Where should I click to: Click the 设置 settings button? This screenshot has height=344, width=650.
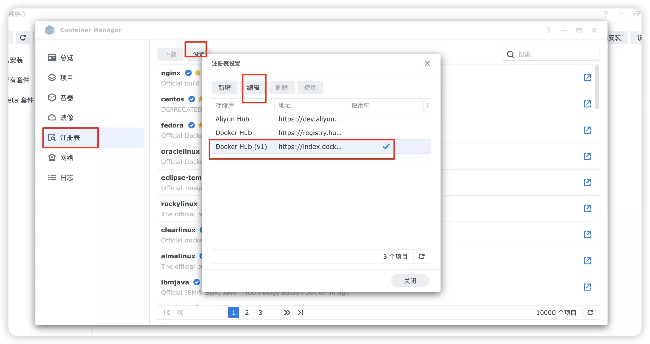coord(198,54)
